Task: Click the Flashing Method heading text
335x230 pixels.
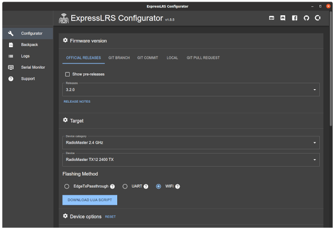Action: [80, 174]
